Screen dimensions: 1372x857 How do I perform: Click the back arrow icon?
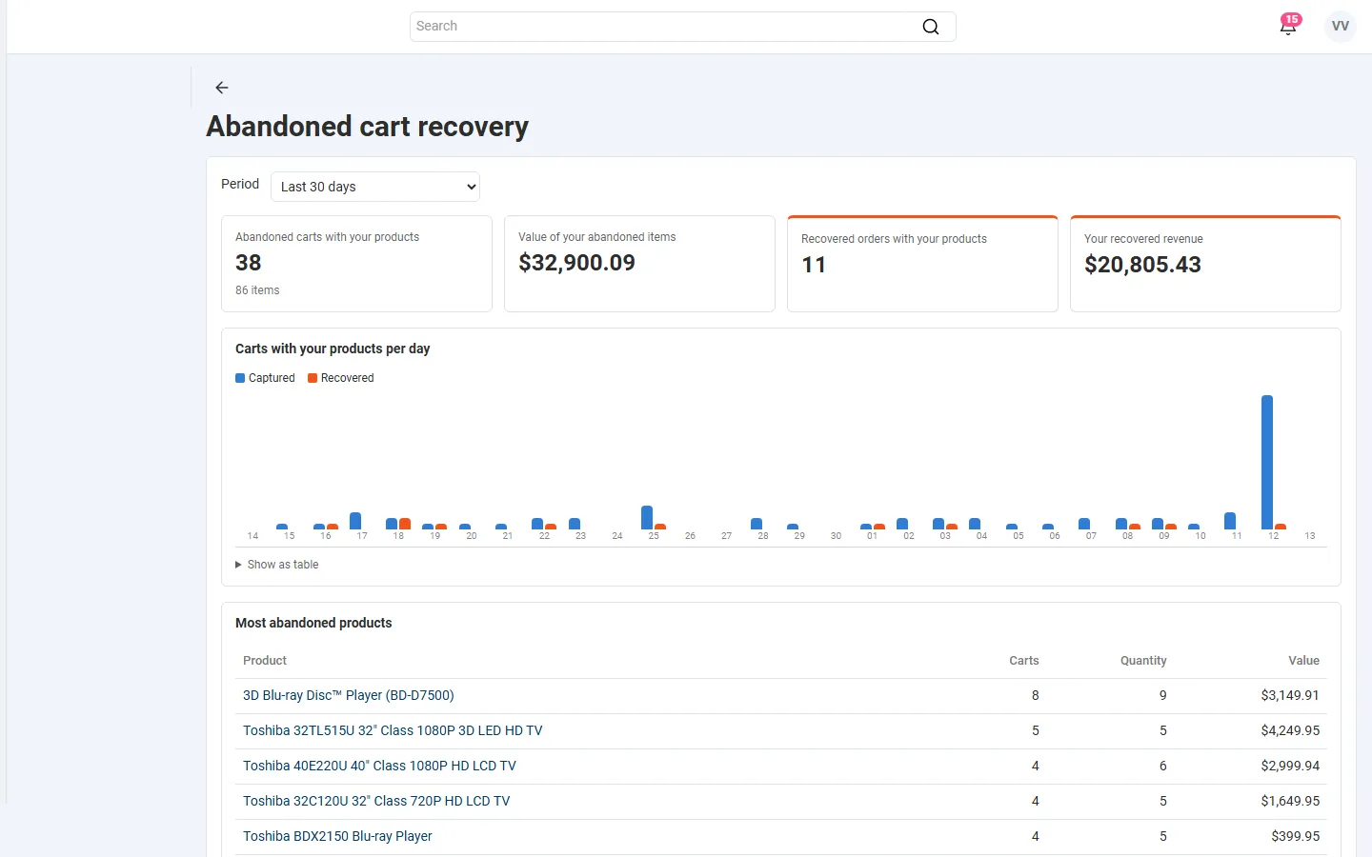tap(222, 88)
